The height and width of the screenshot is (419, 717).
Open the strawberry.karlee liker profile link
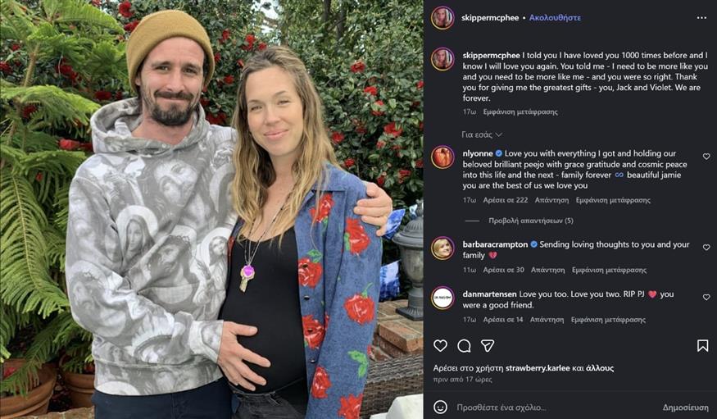point(538,368)
